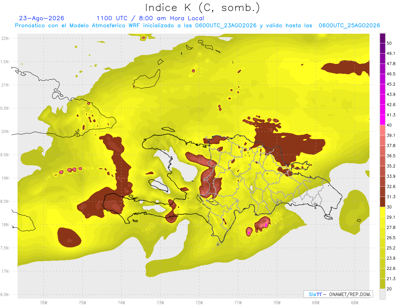Click the "30" color bar value
The width and height of the screenshot is (398, 307).
pos(390,207)
